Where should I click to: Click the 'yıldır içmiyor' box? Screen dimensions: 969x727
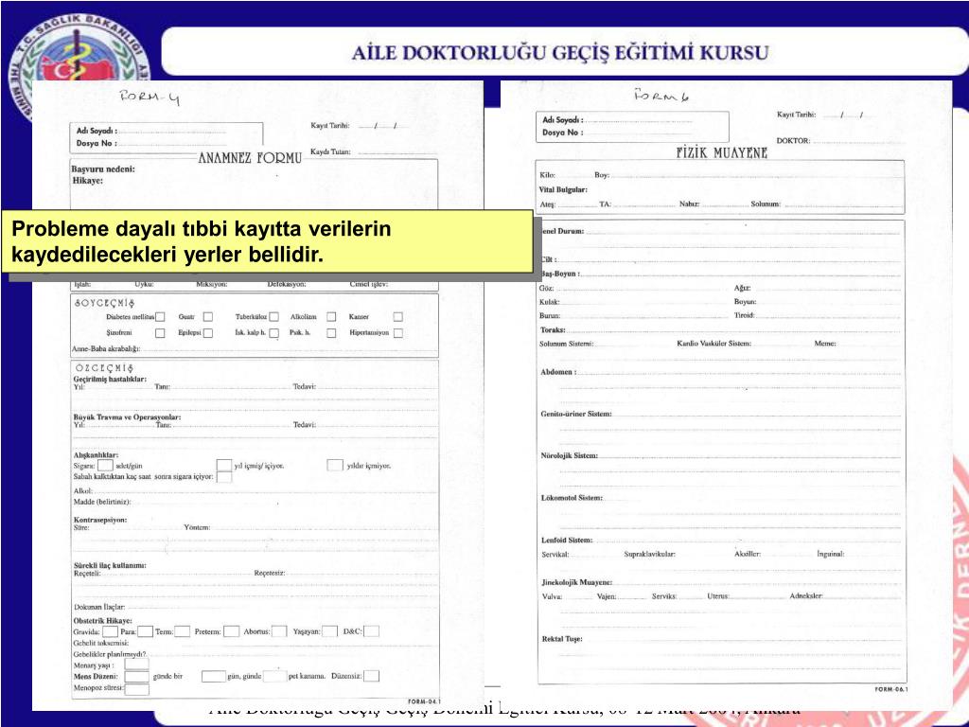(335, 465)
